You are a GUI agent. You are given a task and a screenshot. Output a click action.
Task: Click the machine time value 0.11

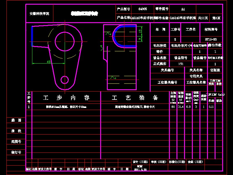click(211, 107)
